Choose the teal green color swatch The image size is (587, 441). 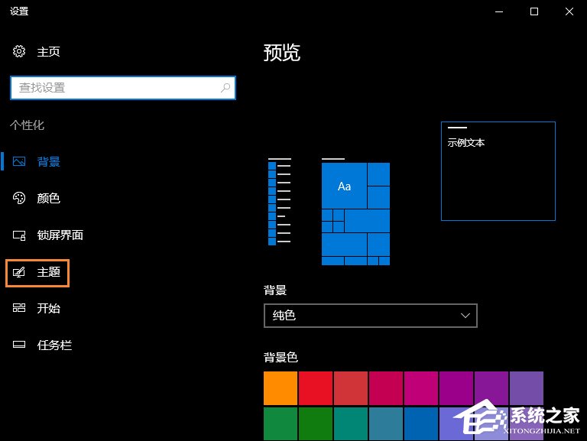351,423
